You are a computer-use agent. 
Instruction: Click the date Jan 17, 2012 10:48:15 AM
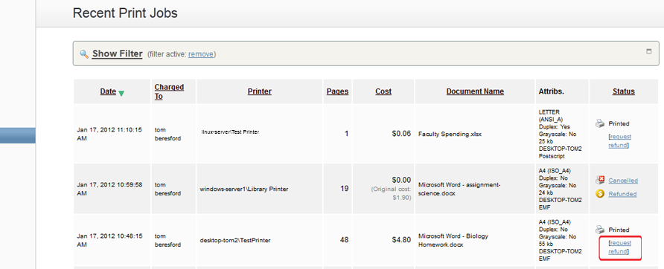point(109,240)
